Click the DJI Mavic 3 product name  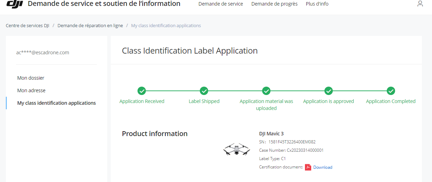pos(271,134)
